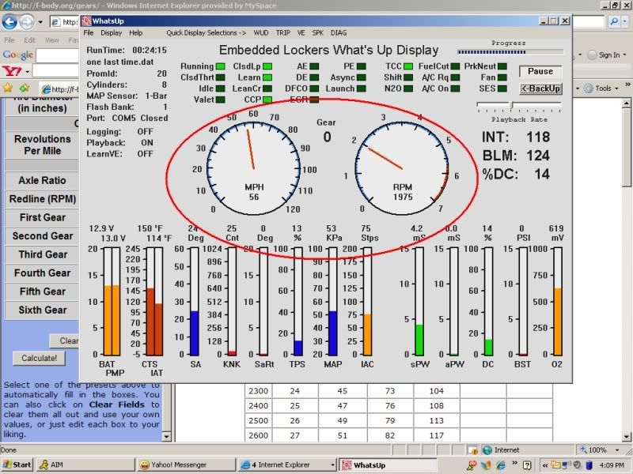Click the Calculate! button on the web page
Image resolution: width=633 pixels, height=474 pixels.
coord(39,358)
